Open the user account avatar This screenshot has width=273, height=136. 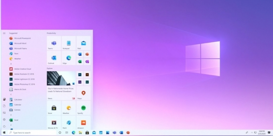pyautogui.click(x=4, y=99)
